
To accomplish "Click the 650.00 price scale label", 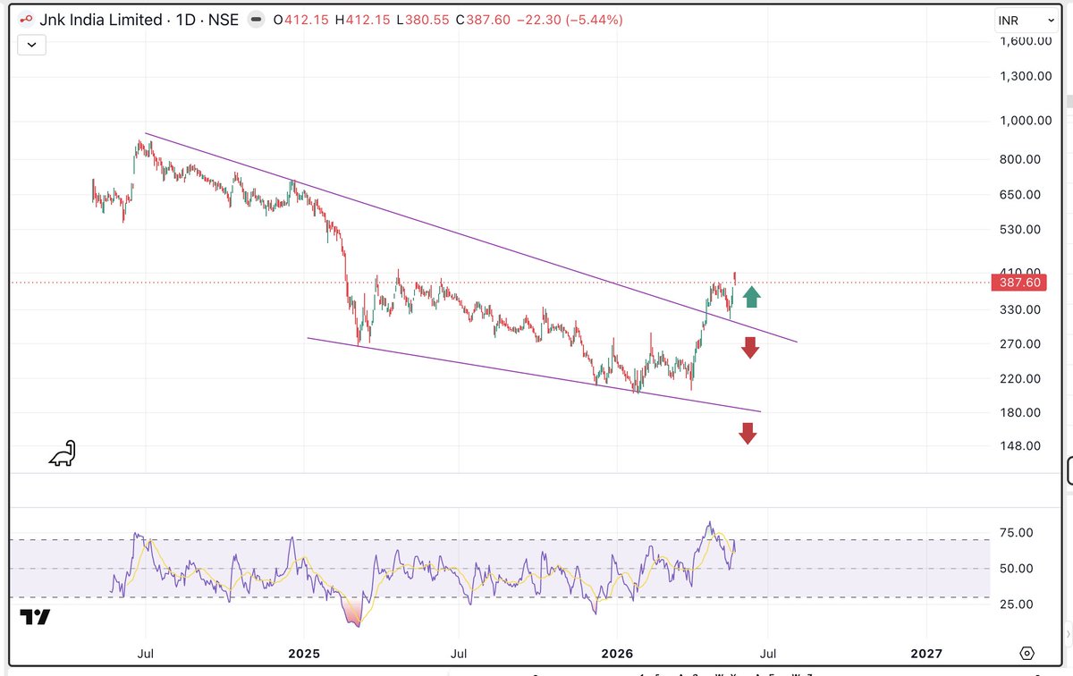I will (1020, 195).
